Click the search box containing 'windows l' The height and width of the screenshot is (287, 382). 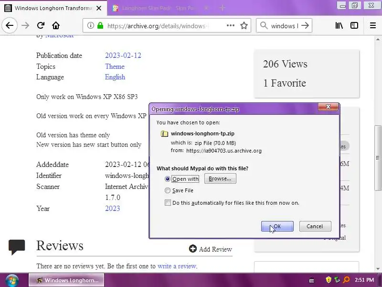click(x=284, y=26)
